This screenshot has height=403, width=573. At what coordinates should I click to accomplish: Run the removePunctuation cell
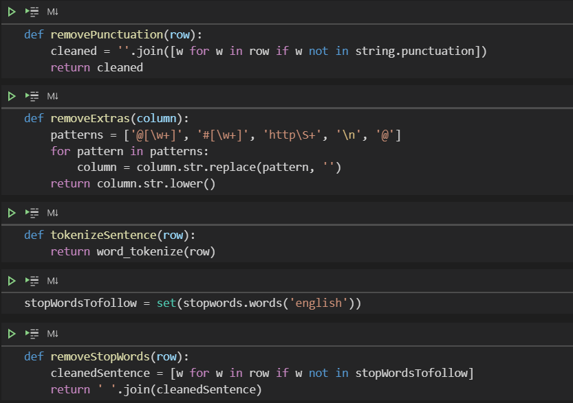pyautogui.click(x=12, y=12)
